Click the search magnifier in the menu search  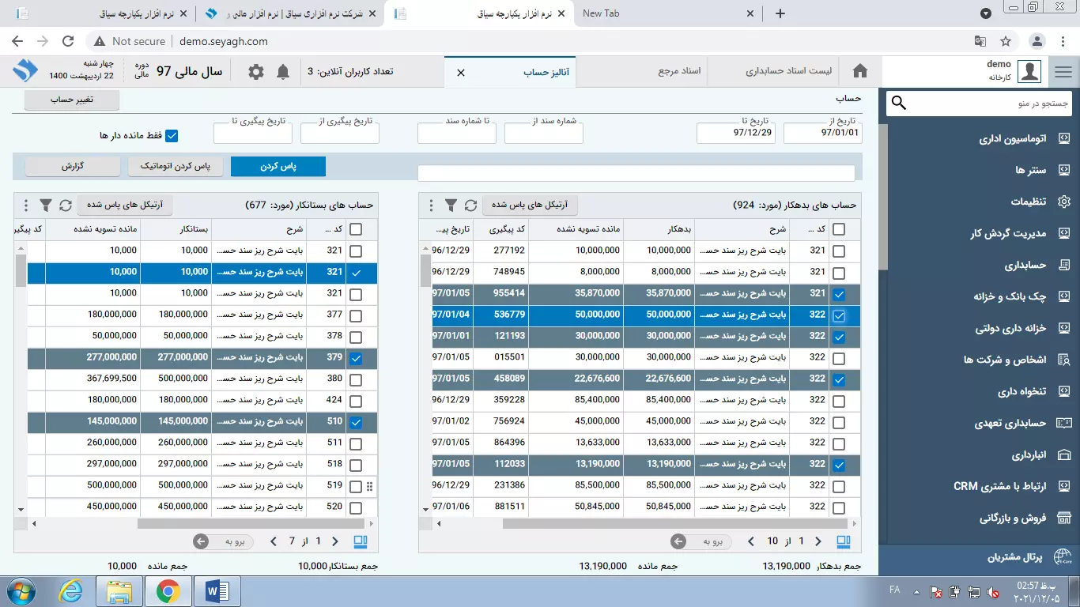point(899,104)
